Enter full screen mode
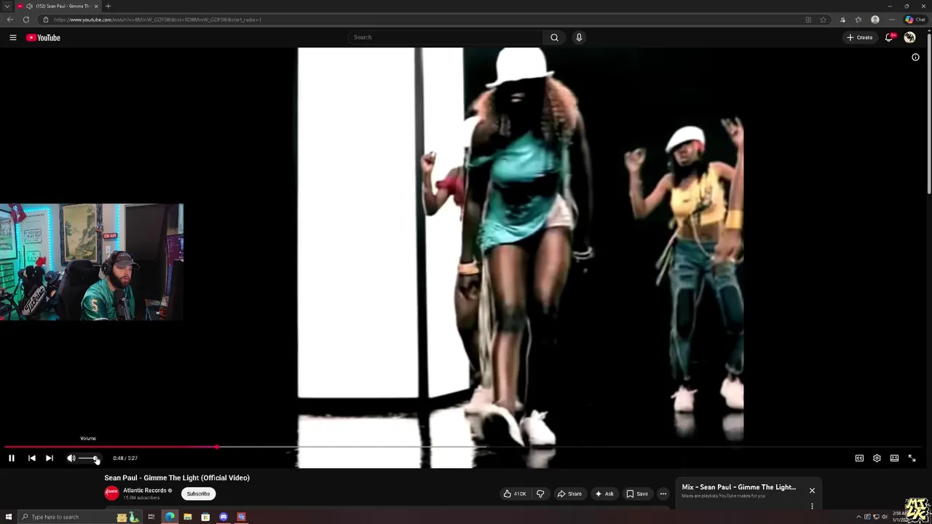 (x=912, y=458)
